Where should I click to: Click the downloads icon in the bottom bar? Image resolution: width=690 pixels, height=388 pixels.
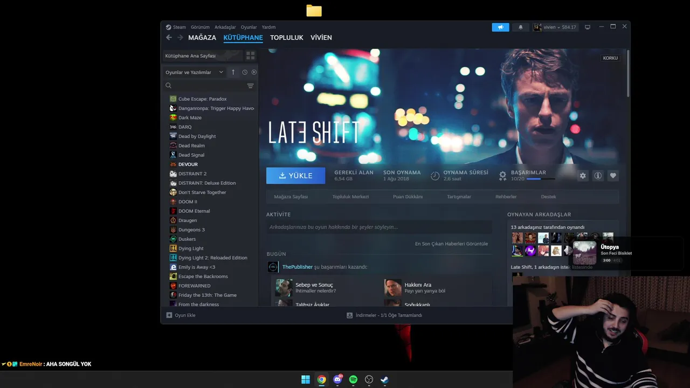point(350,315)
